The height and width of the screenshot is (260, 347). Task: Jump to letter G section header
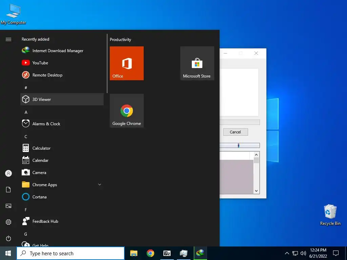[x=26, y=234]
